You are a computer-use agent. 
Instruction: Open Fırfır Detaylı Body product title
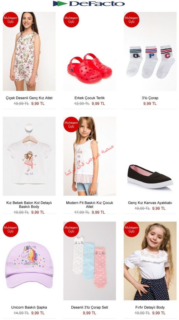point(150,307)
